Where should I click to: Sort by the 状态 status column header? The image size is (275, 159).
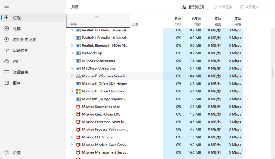pyautogui.click(x=147, y=21)
